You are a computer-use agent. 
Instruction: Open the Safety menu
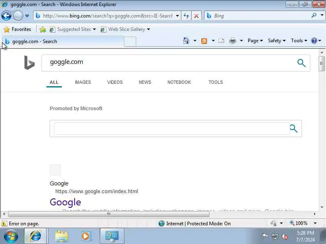[x=277, y=41]
